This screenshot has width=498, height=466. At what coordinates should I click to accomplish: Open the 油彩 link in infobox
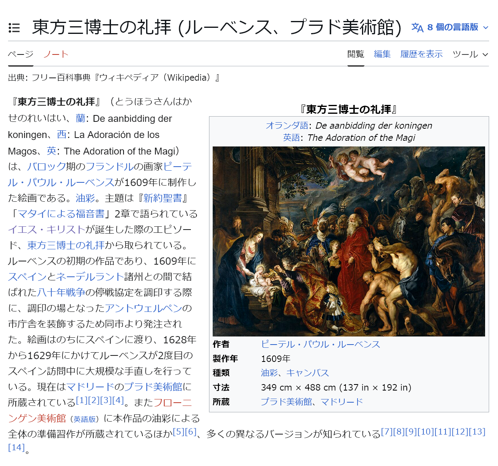(269, 373)
